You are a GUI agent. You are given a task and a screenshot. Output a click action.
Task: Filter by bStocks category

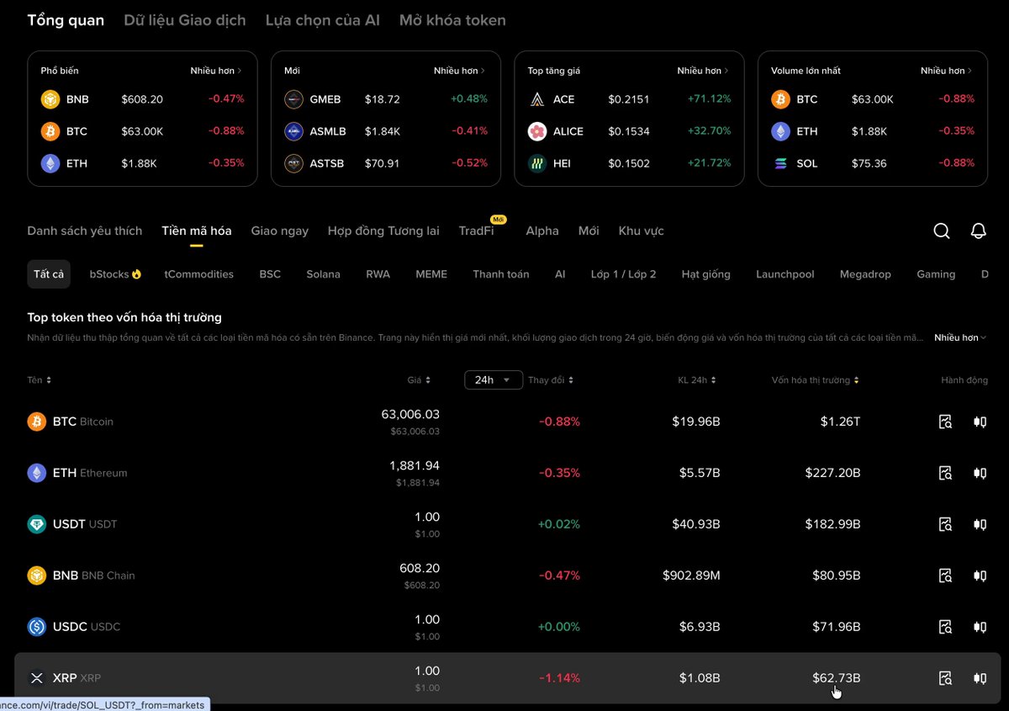pyautogui.click(x=115, y=274)
